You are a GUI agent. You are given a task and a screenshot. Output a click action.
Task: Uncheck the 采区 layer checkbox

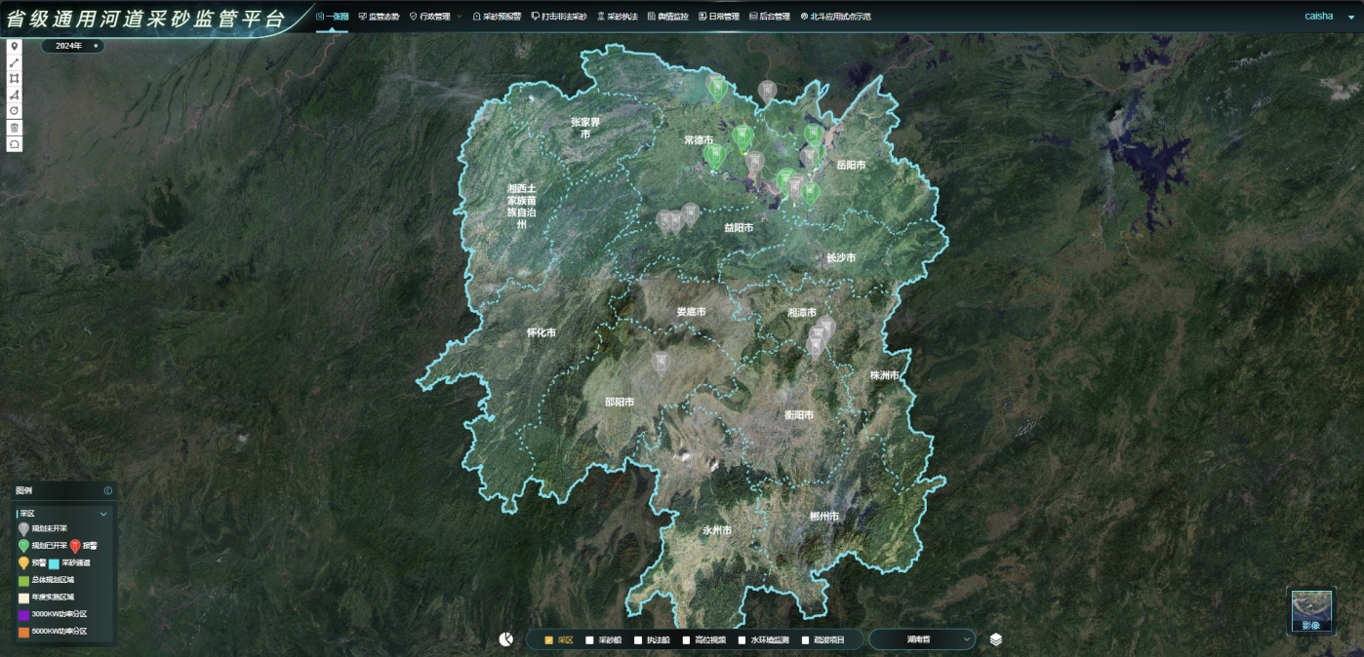click(549, 640)
